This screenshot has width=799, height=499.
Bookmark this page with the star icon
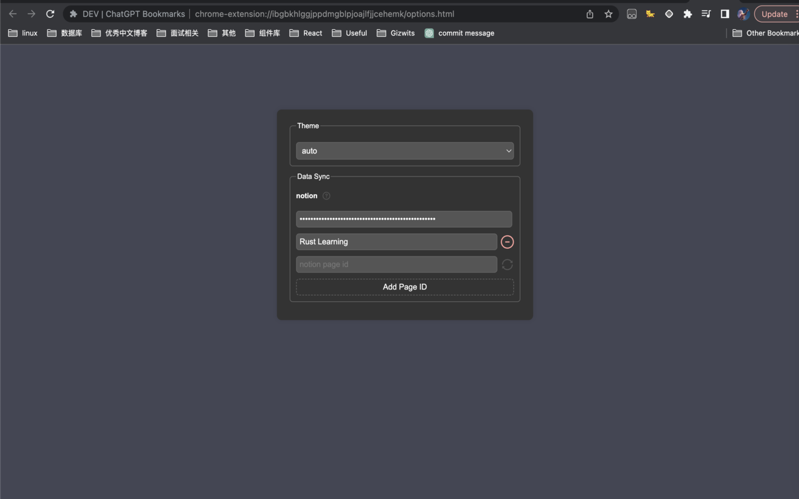tap(609, 14)
